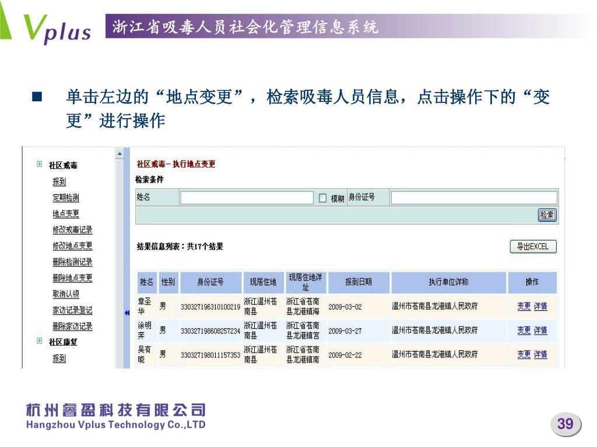The width and height of the screenshot is (597, 447).
Task: Open the 家访记录登记 sidebar link
Action: point(72,310)
